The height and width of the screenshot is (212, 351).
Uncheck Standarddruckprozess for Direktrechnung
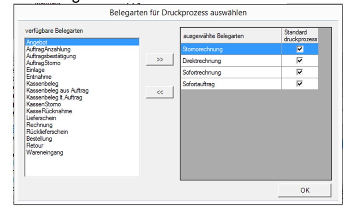[x=300, y=61]
